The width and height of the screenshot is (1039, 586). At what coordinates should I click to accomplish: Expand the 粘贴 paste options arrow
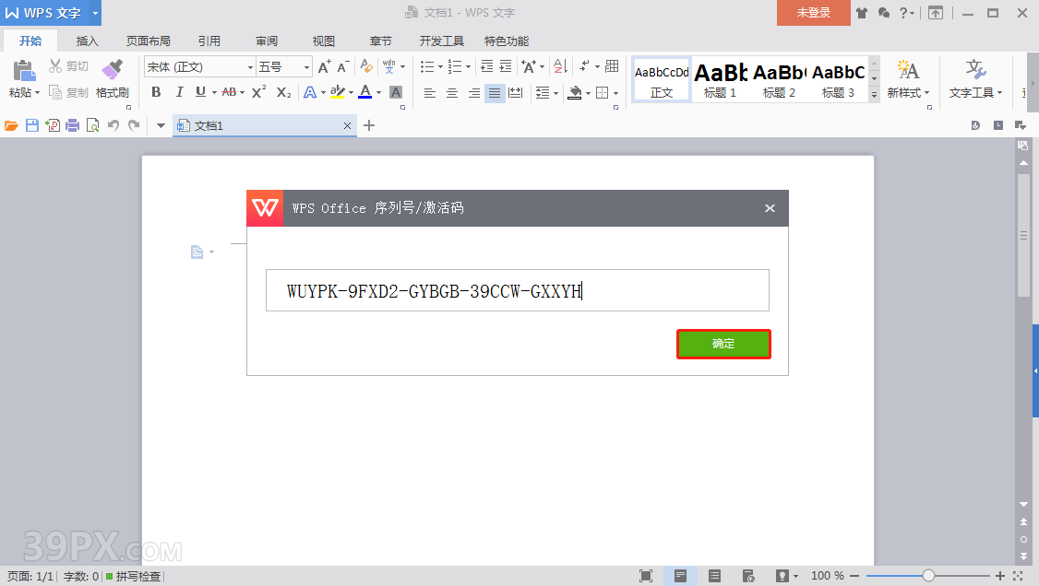pyautogui.click(x=37, y=92)
